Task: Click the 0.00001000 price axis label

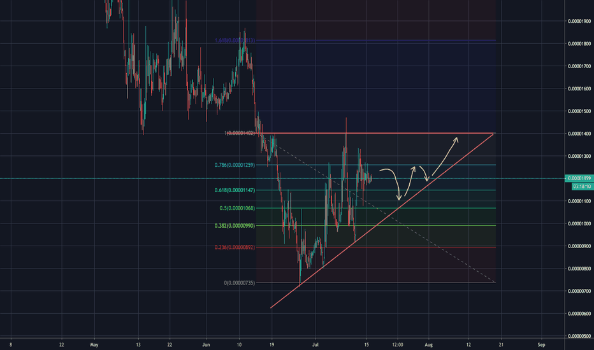Action: (579, 223)
